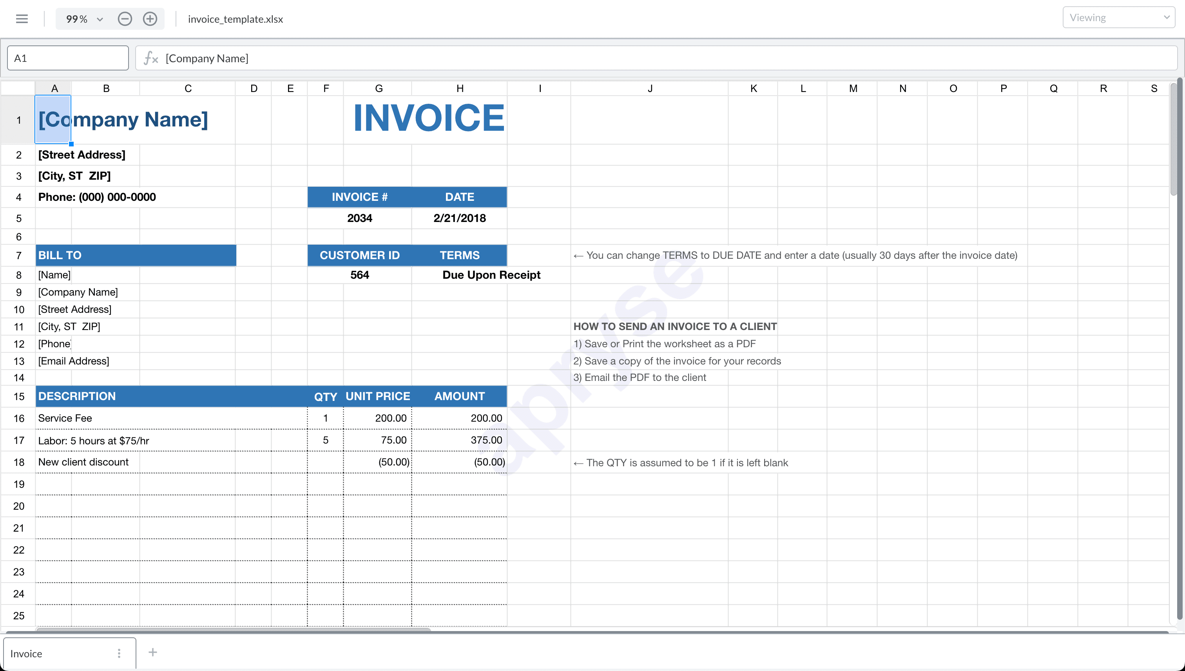Select the 2/21/2018 date cell

click(x=459, y=218)
